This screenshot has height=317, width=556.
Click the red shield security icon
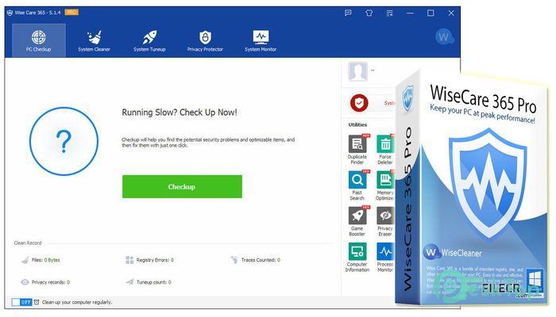click(359, 103)
